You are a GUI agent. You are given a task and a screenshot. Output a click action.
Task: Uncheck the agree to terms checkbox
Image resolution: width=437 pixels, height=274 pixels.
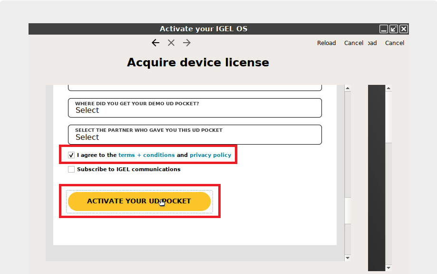pos(71,155)
